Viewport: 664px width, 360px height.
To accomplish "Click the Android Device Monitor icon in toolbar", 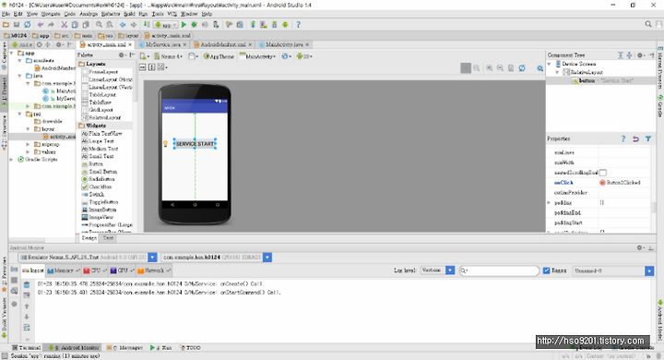I will click(285, 25).
